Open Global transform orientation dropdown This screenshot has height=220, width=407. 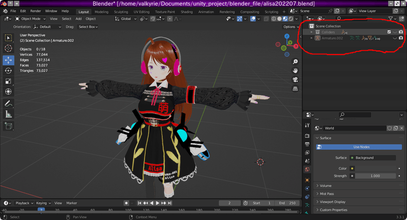point(125,19)
